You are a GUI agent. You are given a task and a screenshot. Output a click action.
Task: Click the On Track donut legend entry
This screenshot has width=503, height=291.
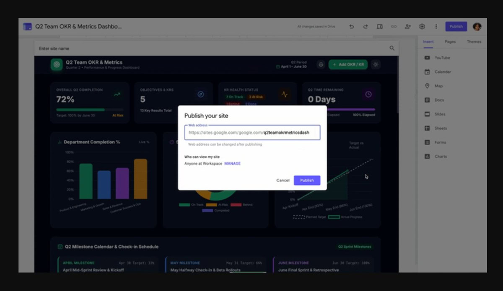191,205
